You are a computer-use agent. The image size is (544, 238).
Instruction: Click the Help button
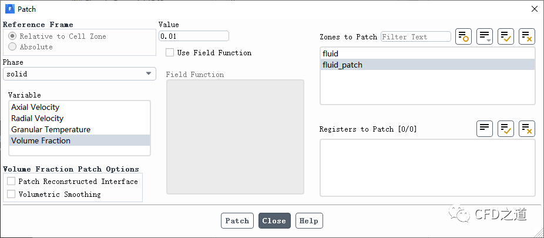pos(309,221)
